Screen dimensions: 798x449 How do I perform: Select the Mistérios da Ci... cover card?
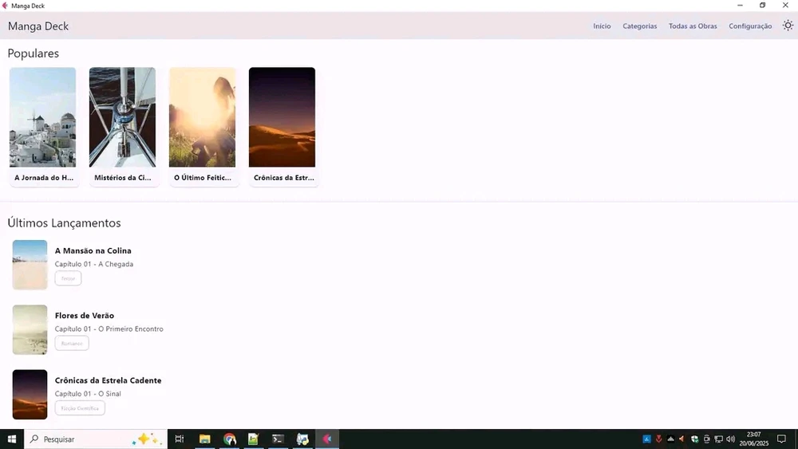pyautogui.click(x=123, y=126)
